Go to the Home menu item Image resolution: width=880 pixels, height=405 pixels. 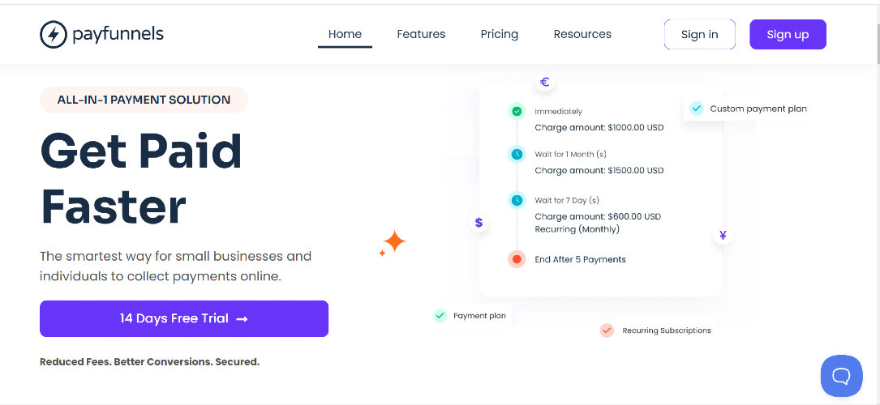pyautogui.click(x=345, y=34)
